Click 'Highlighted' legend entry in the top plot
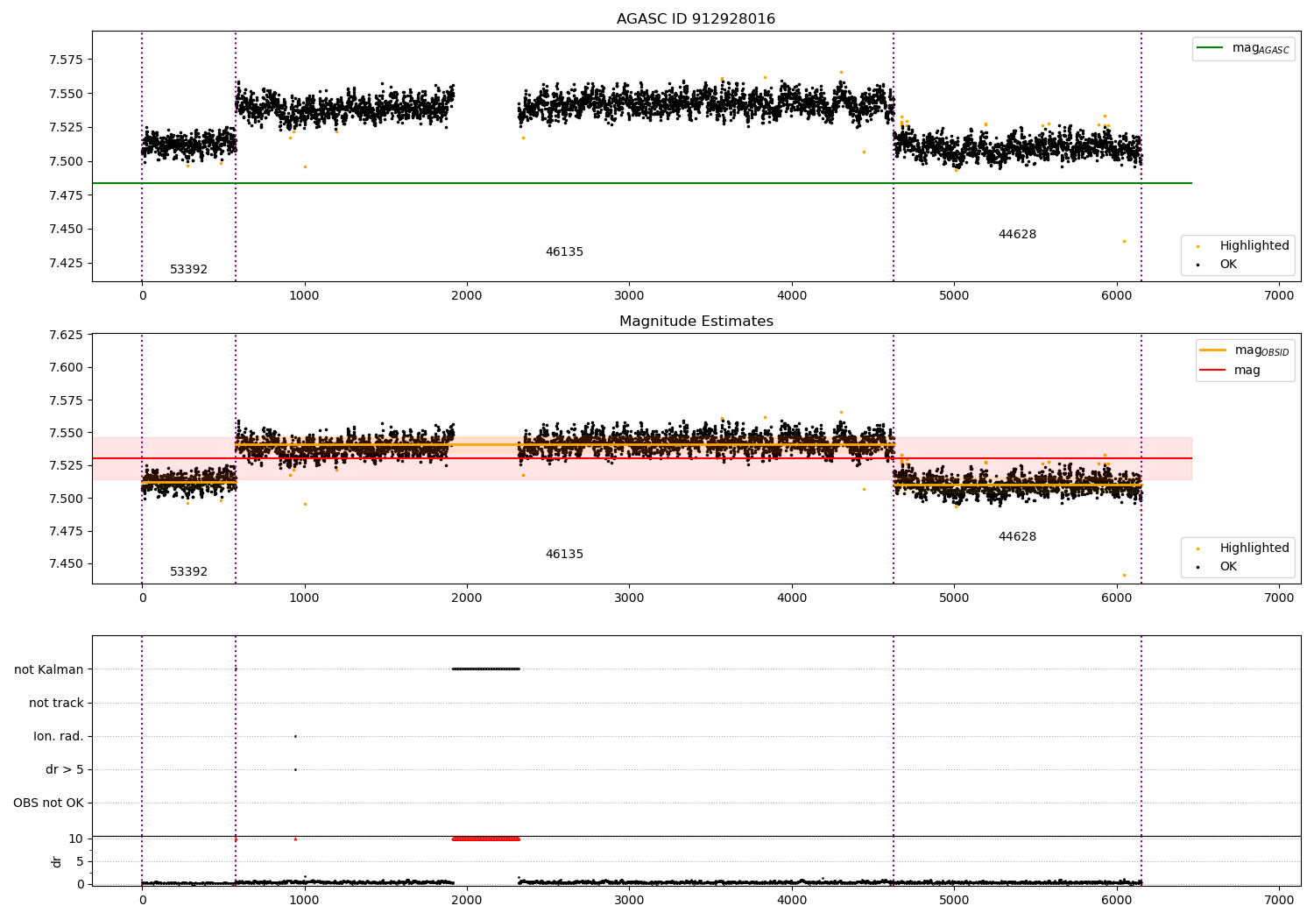Viewport: 1314px width, 920px height. click(x=1243, y=245)
